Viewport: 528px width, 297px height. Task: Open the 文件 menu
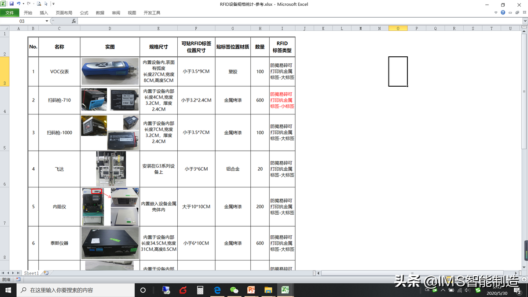pyautogui.click(x=10, y=13)
